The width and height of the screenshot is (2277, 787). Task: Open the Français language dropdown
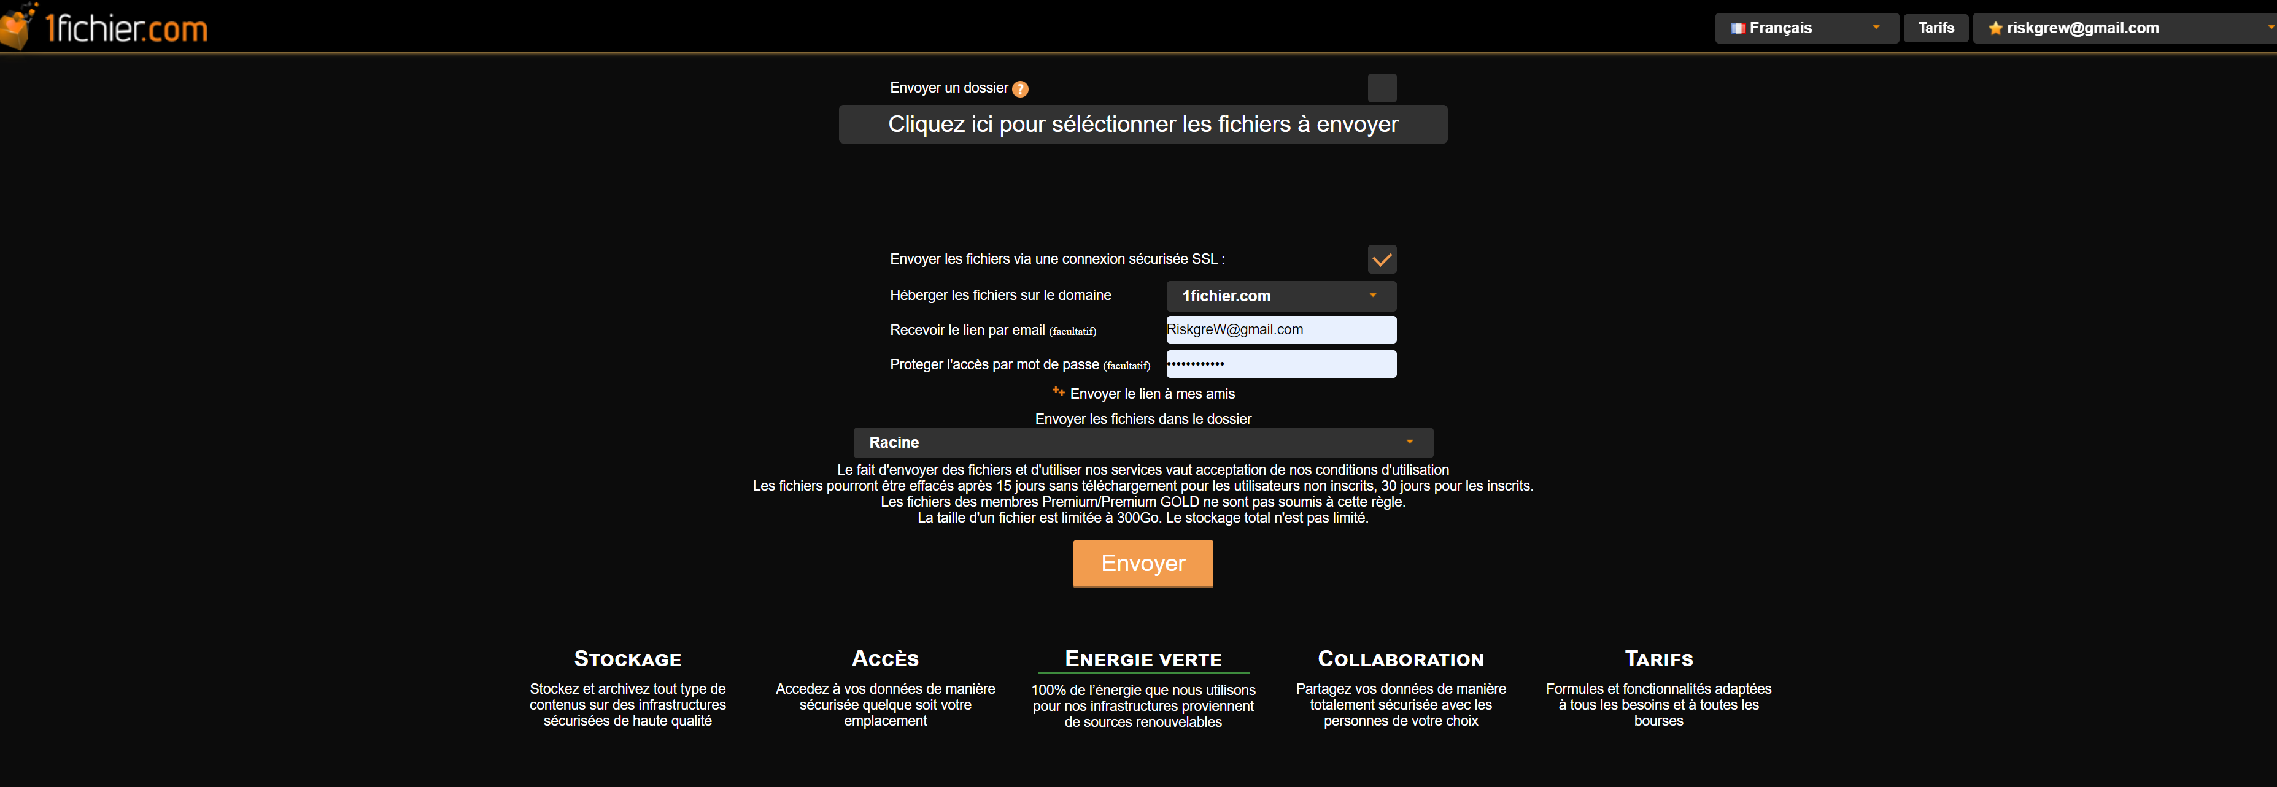(x=1806, y=28)
